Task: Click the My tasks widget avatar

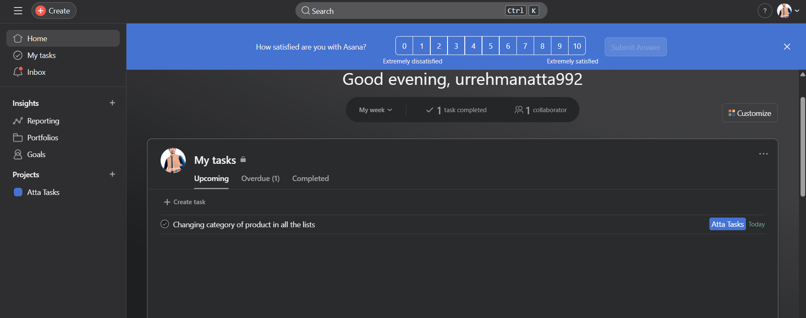Action: pos(173,160)
